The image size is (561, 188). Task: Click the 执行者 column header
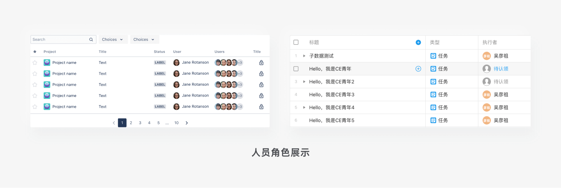click(x=490, y=42)
